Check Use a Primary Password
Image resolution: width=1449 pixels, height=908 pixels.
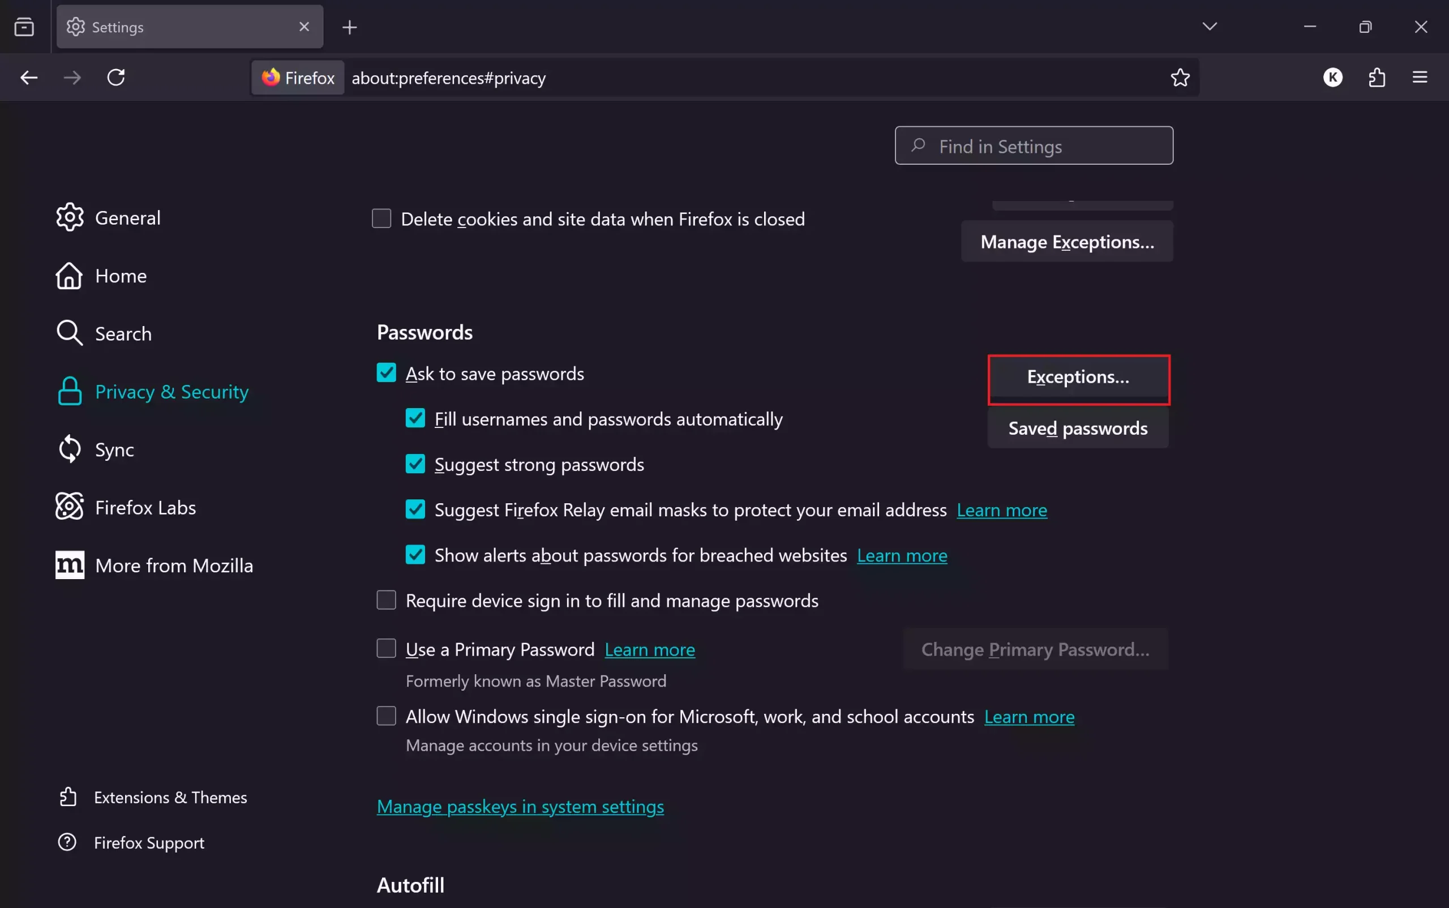click(386, 648)
